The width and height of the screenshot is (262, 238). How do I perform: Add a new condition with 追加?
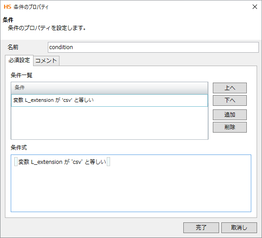(229, 115)
